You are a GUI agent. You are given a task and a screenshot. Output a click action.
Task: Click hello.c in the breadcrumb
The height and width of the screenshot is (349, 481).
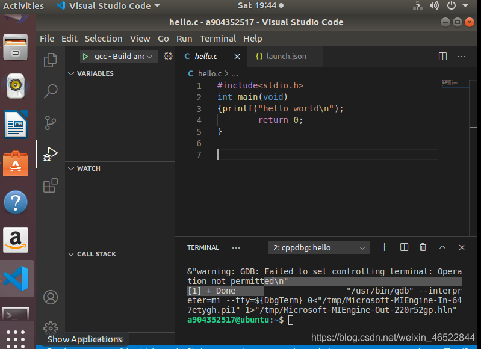[x=209, y=73]
